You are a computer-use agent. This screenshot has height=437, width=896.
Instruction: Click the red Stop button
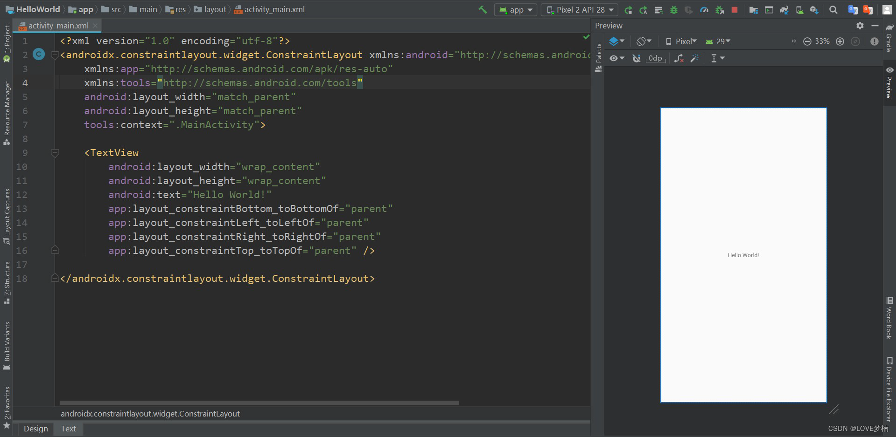click(735, 10)
